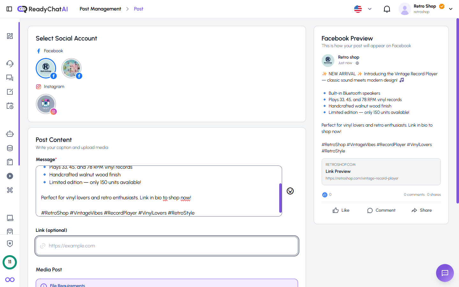
Task: Select the second Facebook page avatar
Action: click(71, 68)
